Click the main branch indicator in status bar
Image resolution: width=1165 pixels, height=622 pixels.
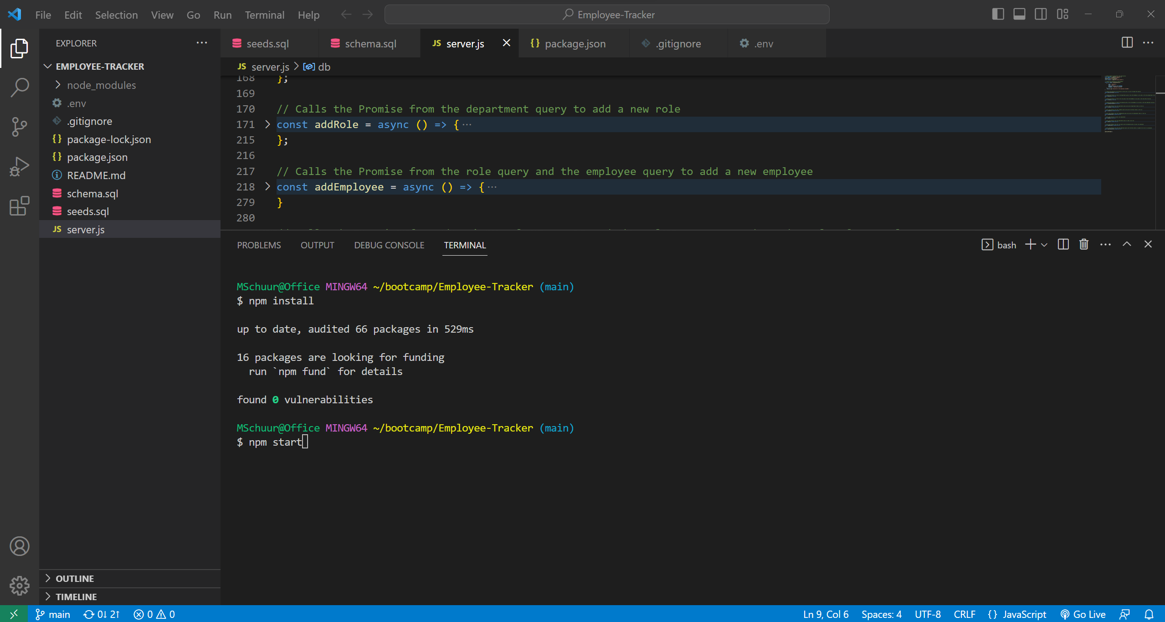52,614
